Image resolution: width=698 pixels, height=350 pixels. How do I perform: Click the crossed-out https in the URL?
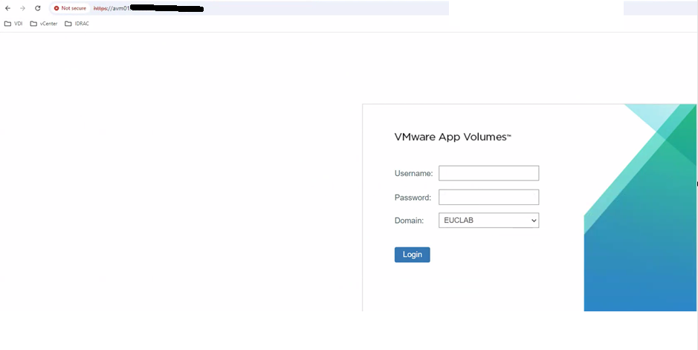tap(100, 8)
